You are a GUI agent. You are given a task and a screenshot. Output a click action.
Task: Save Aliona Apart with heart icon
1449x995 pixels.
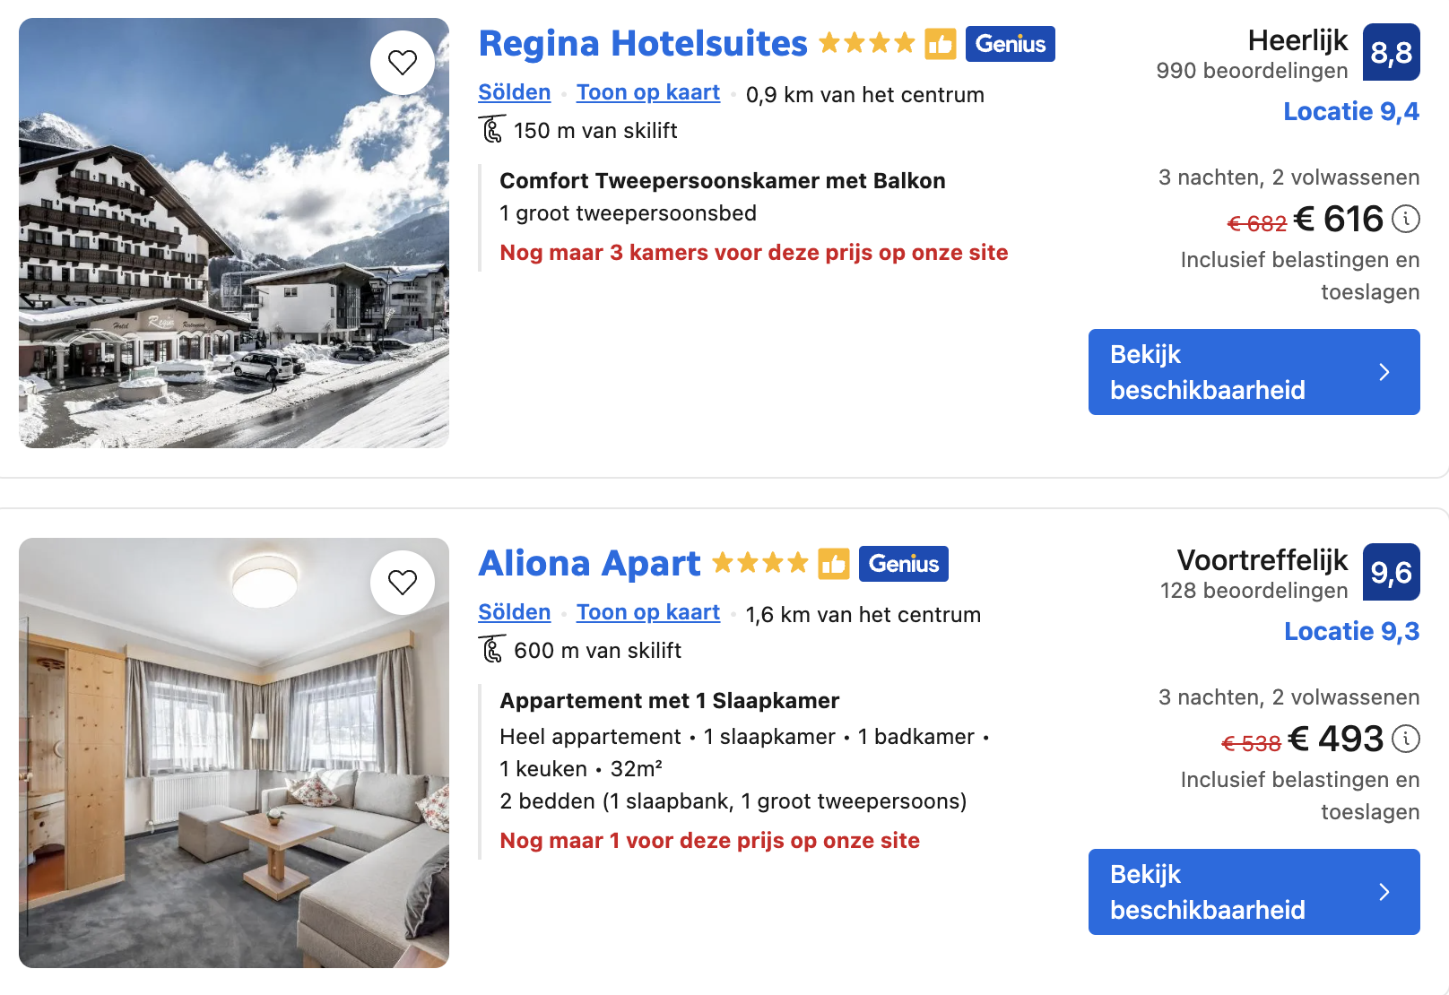[x=403, y=583]
